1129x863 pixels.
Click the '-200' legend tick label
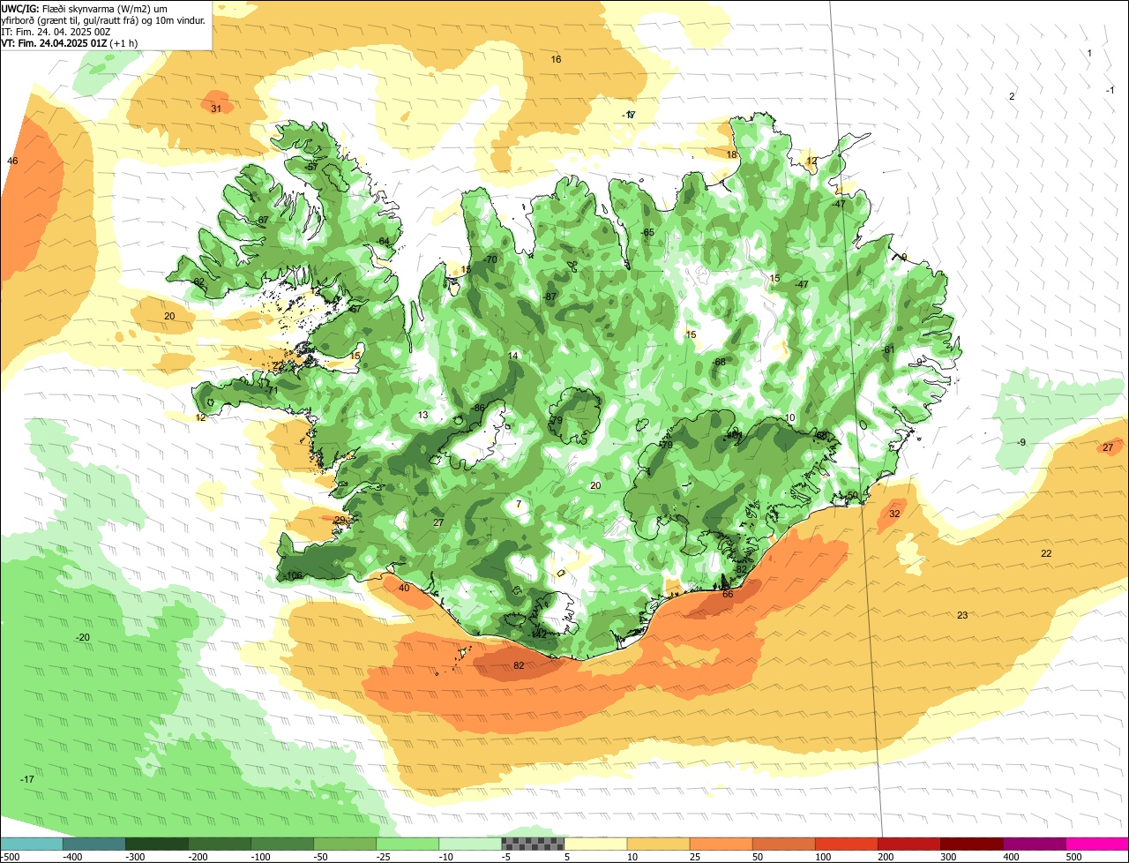click(x=199, y=857)
